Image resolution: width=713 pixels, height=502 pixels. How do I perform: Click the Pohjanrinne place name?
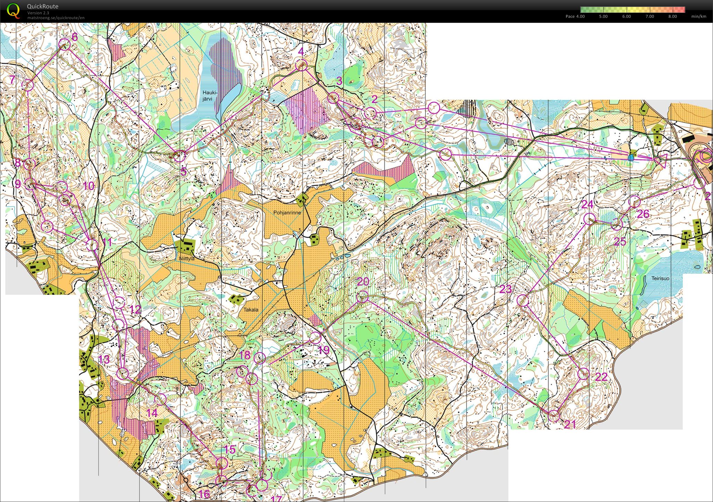287,213
